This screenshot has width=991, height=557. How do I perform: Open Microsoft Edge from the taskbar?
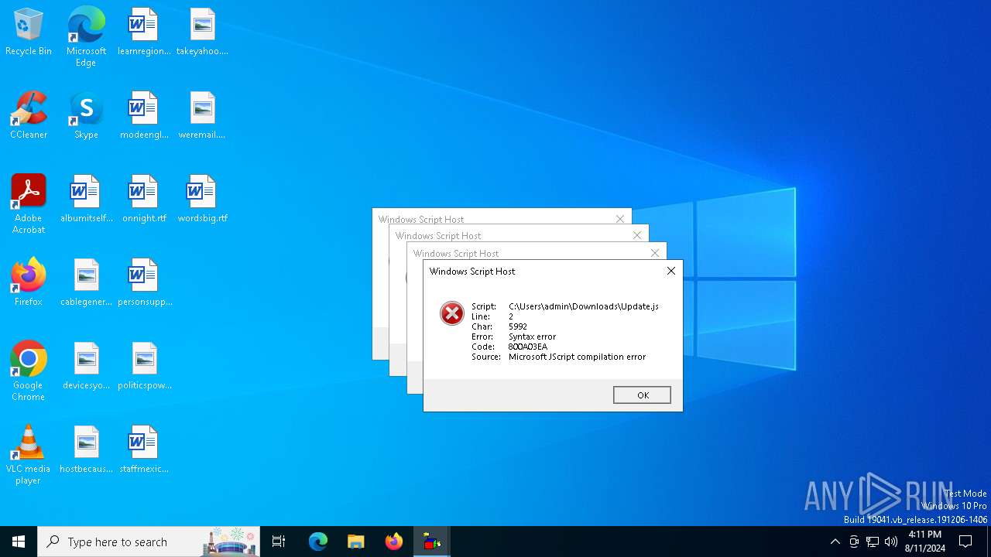tap(318, 542)
